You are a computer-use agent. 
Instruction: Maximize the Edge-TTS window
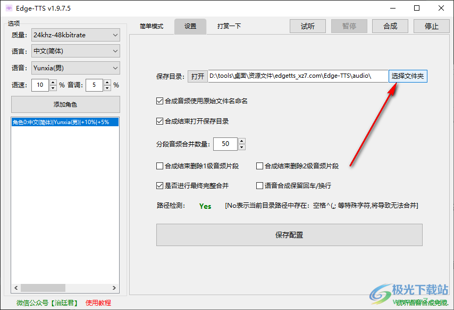point(417,8)
